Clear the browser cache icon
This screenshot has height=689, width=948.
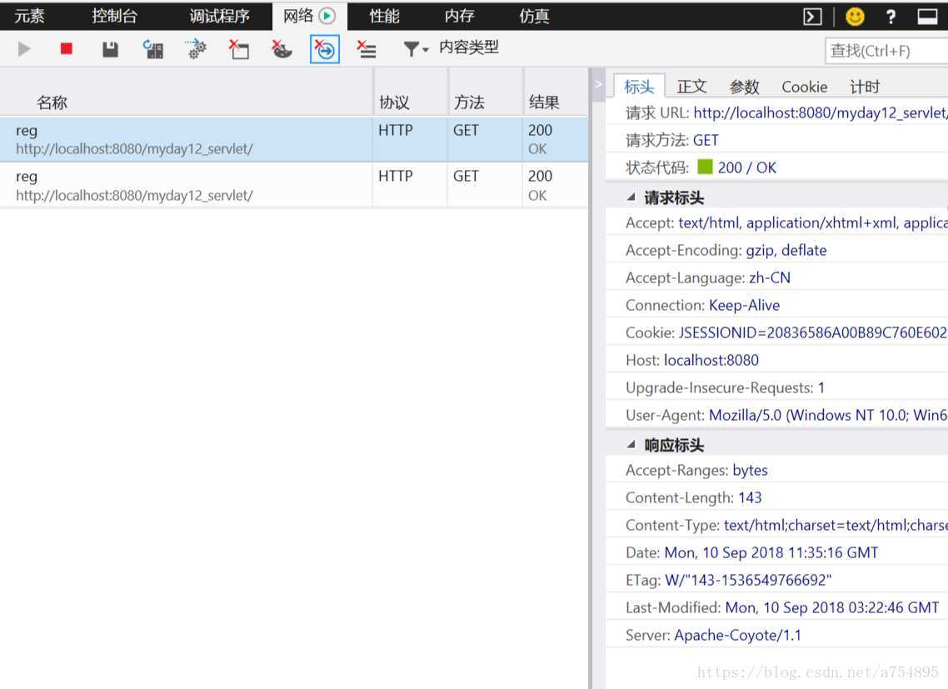point(239,49)
